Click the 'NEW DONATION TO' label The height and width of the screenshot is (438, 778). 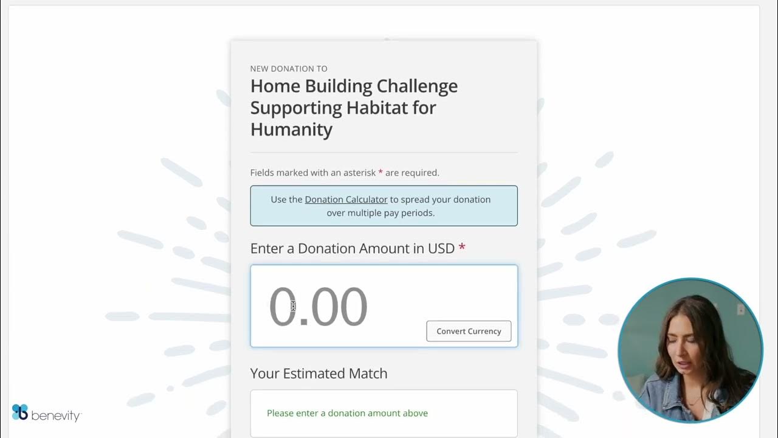(x=289, y=69)
